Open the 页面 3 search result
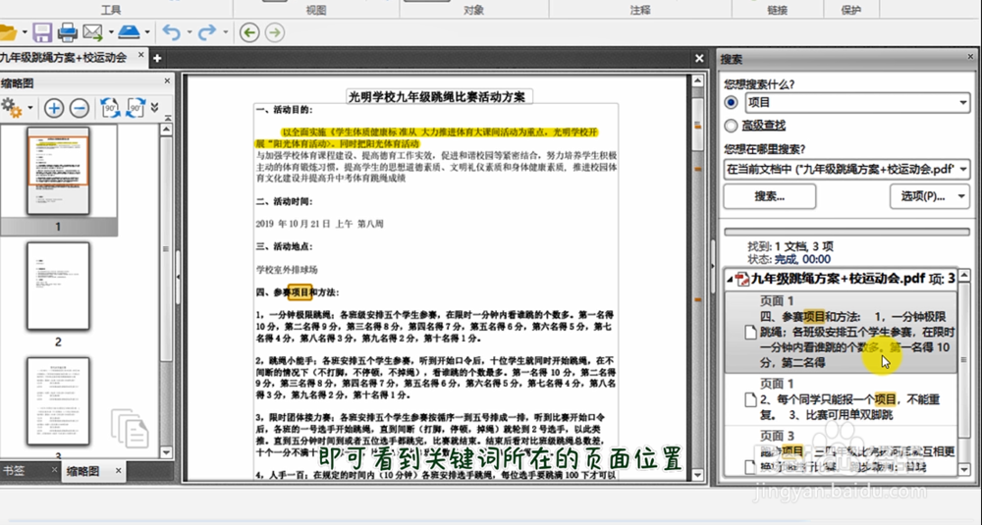 [842, 450]
